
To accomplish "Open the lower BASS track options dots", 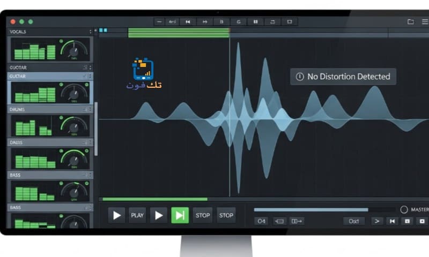I will (x=90, y=208).
